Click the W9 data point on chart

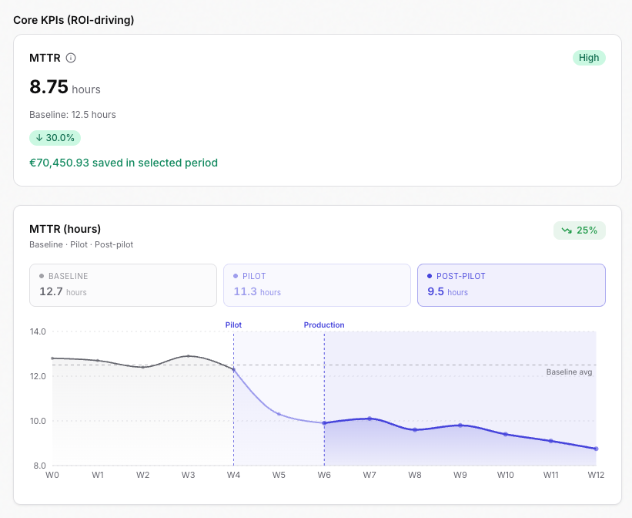click(x=460, y=425)
